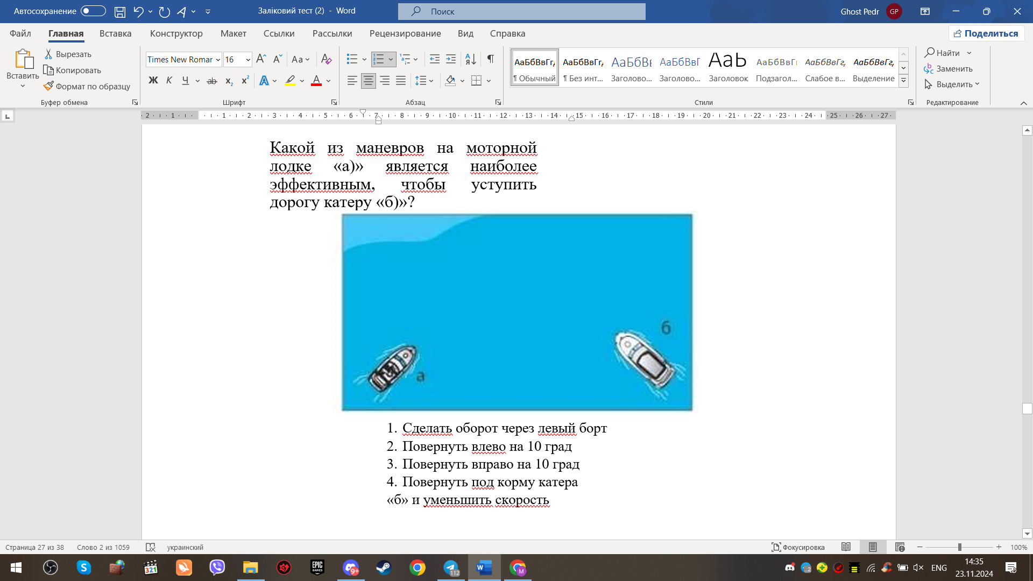Toggle bold Ж formatting

pos(153,81)
